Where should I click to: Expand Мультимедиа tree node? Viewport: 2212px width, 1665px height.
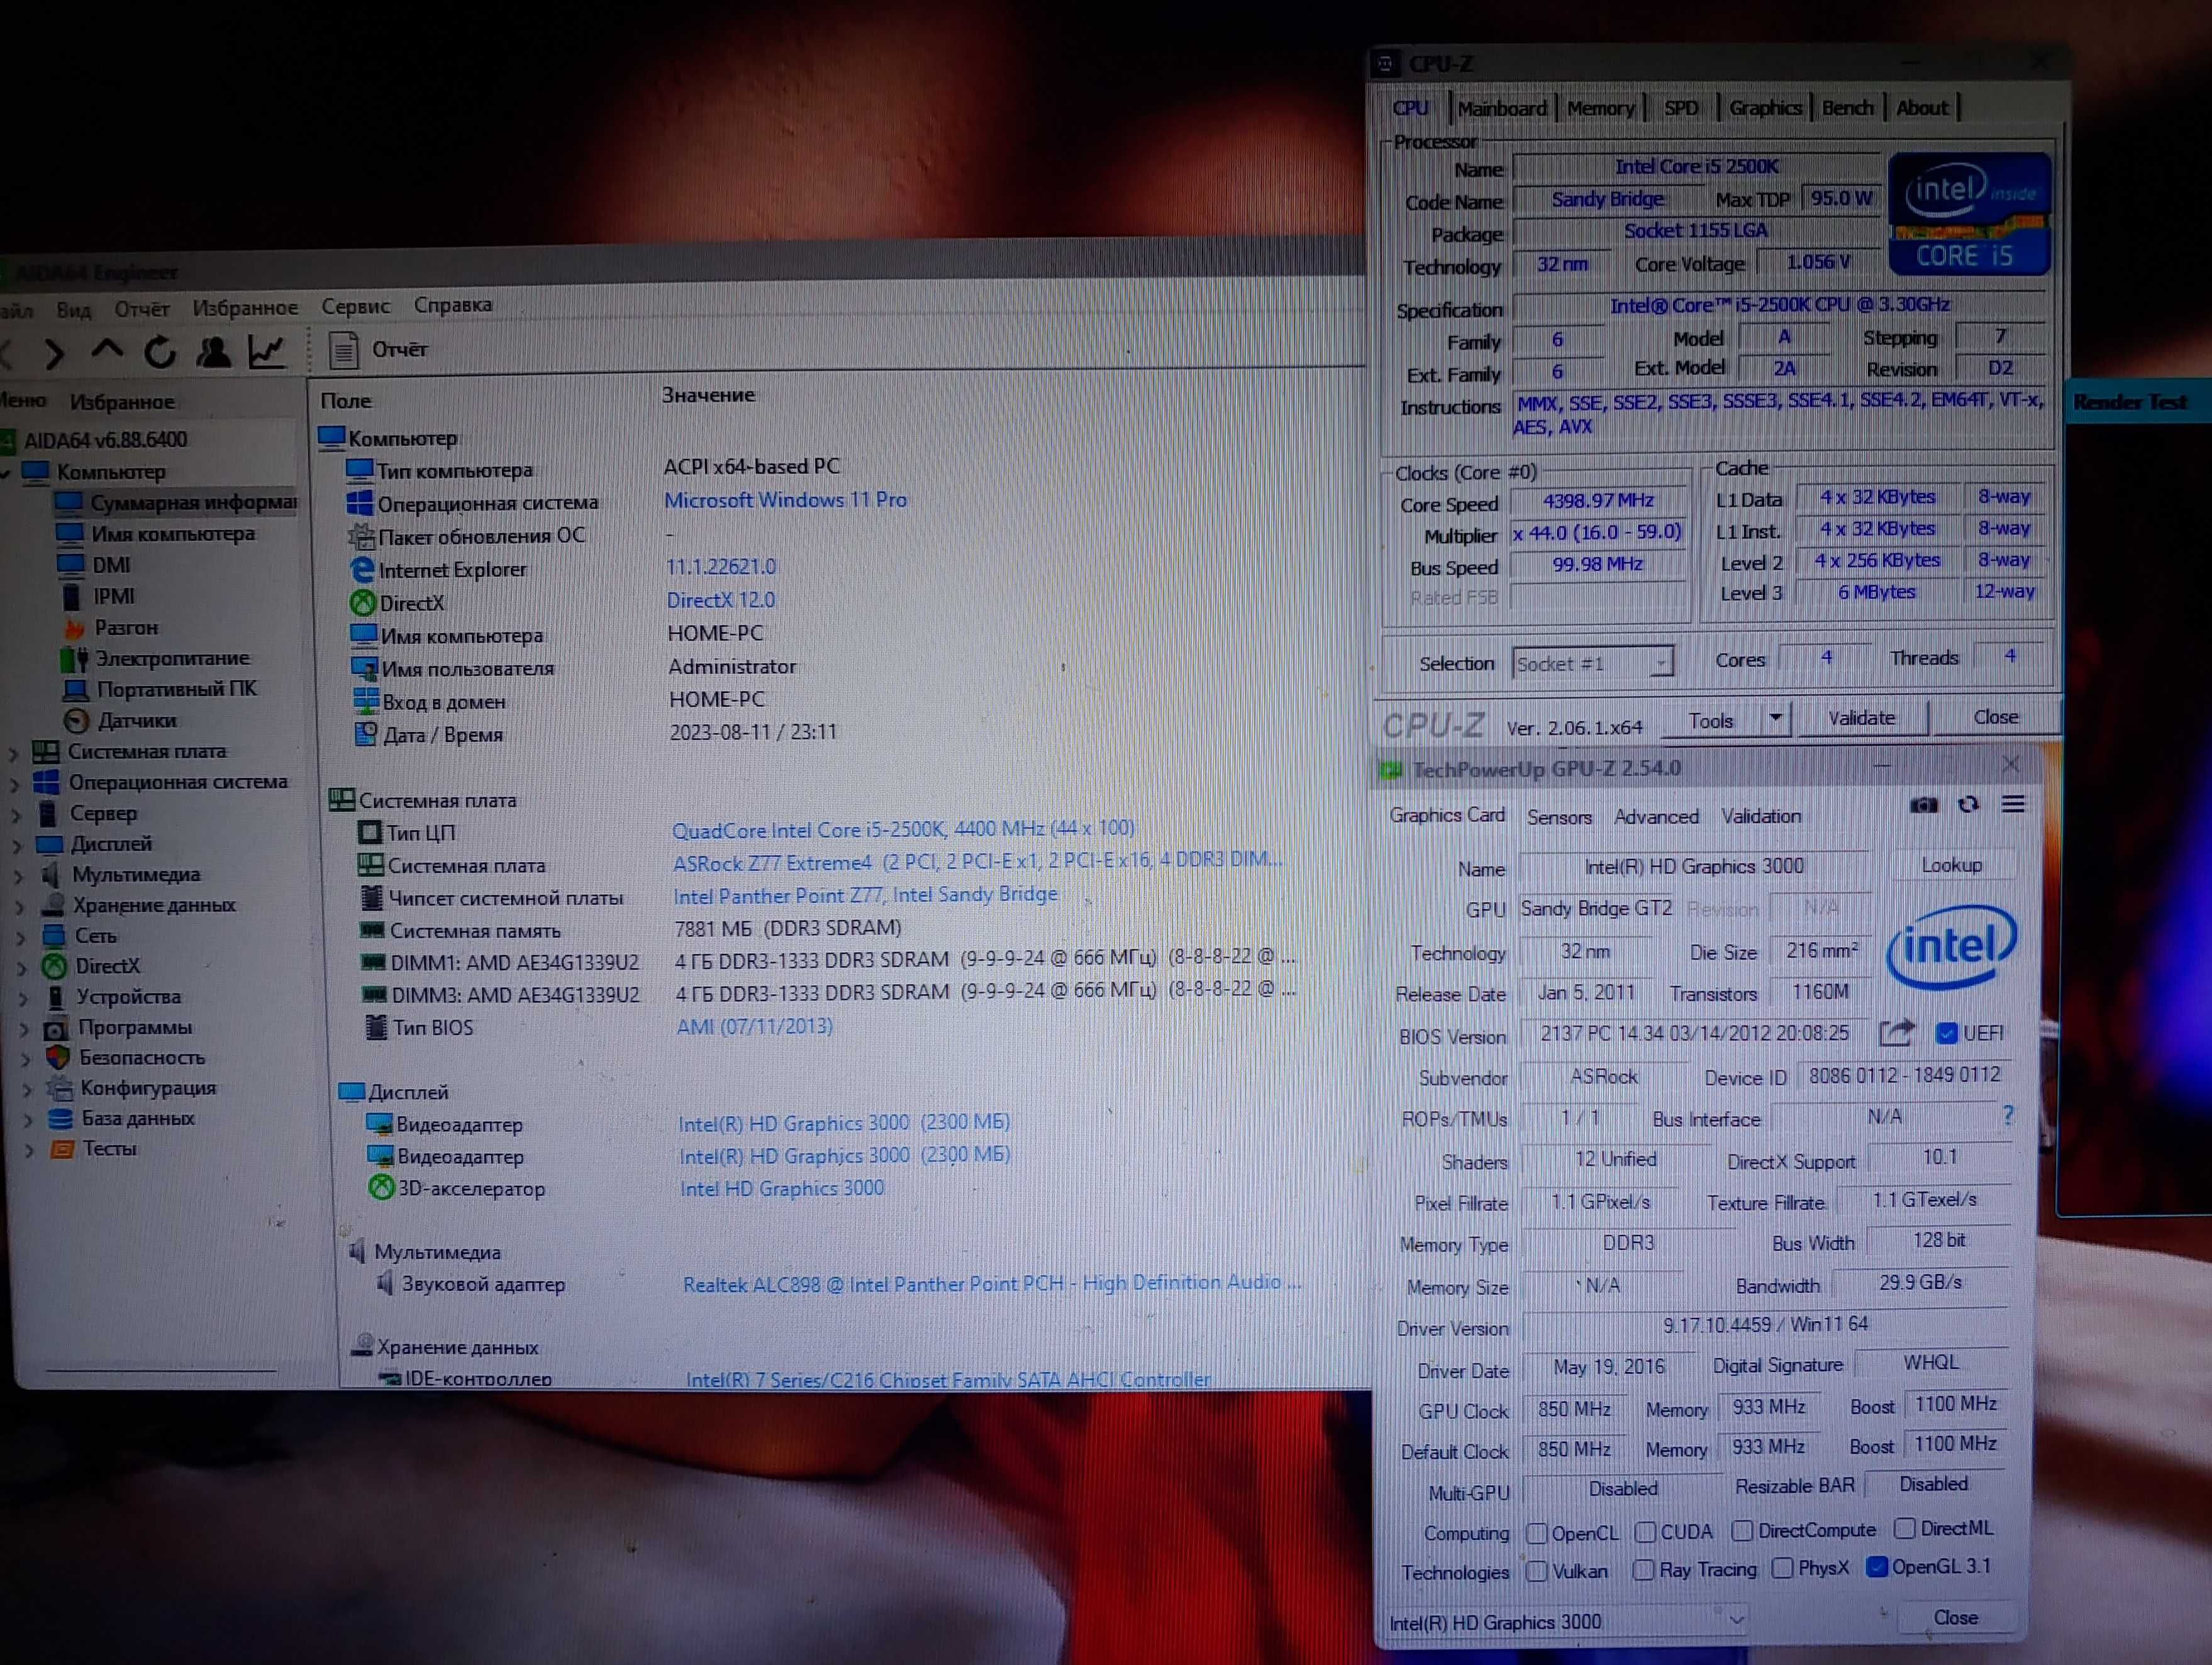[x=19, y=876]
